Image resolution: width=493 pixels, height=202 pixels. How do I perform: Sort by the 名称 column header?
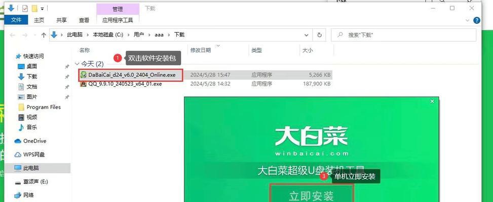click(x=85, y=50)
